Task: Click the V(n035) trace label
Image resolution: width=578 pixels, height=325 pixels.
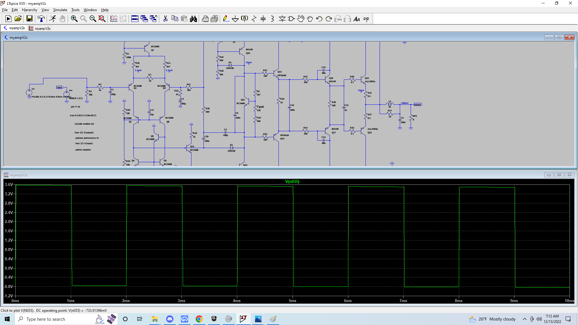Action: click(x=292, y=181)
